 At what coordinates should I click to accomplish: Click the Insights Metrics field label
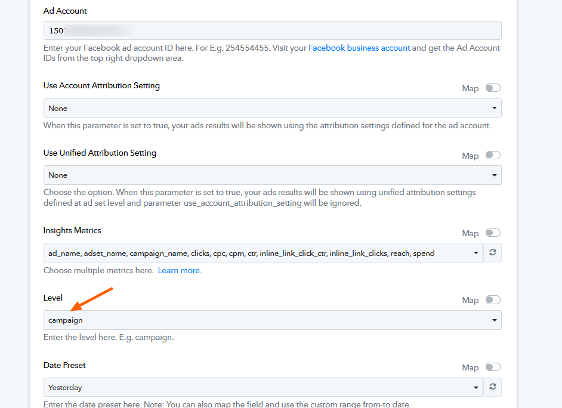coord(72,230)
